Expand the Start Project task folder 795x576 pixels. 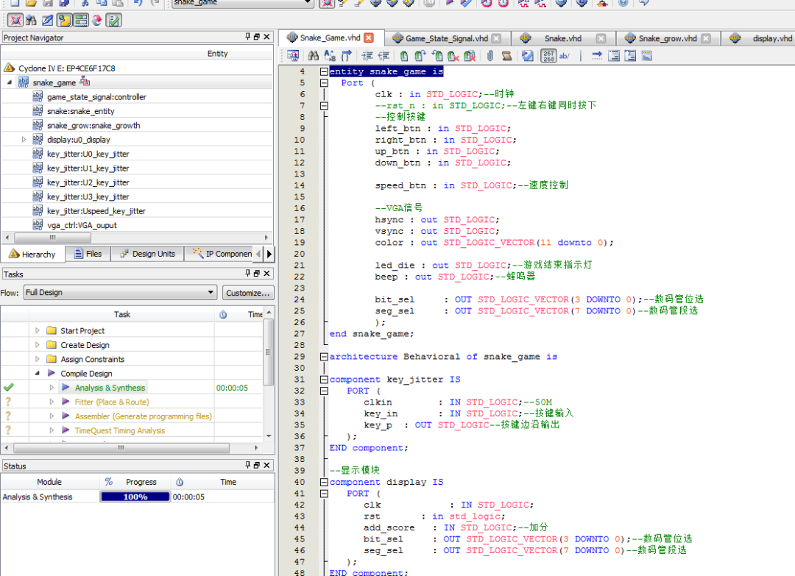click(x=38, y=331)
